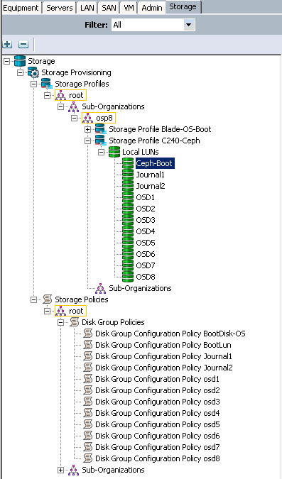
Task: Select Disk Group Configuration Policy Journal2
Action: click(x=164, y=368)
